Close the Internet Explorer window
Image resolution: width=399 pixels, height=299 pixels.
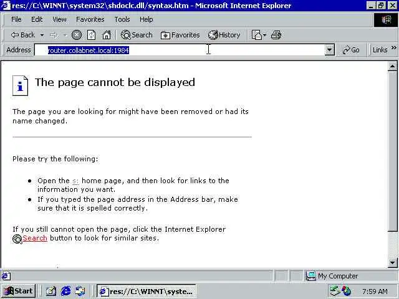pyautogui.click(x=392, y=6)
